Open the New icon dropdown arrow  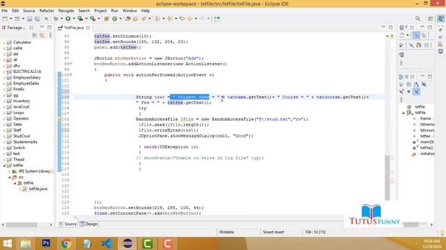tap(10, 19)
